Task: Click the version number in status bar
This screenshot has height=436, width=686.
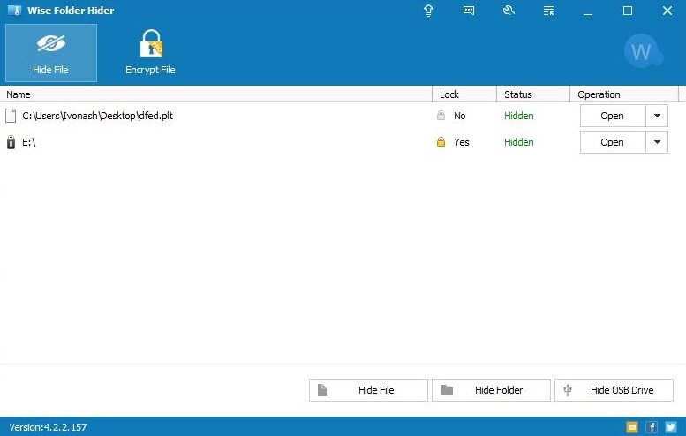Action: (49, 427)
